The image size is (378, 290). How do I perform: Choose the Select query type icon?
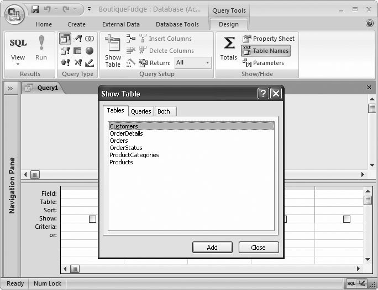click(65, 39)
